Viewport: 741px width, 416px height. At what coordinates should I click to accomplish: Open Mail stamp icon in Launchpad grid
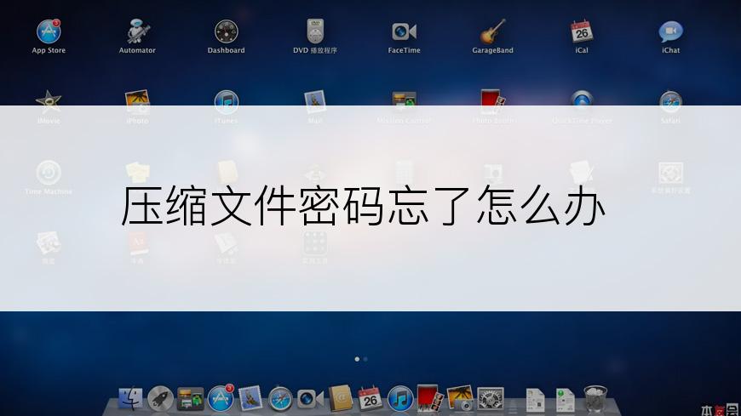[x=315, y=101]
